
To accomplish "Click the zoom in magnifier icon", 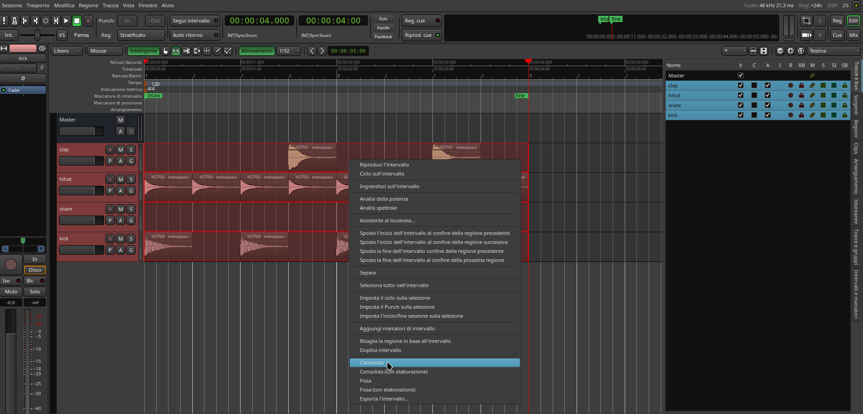I will (x=790, y=51).
